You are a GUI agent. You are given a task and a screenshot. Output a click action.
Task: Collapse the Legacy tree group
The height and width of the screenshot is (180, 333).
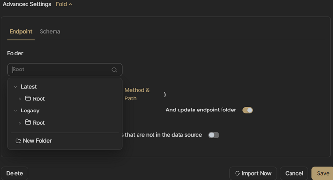15,111
